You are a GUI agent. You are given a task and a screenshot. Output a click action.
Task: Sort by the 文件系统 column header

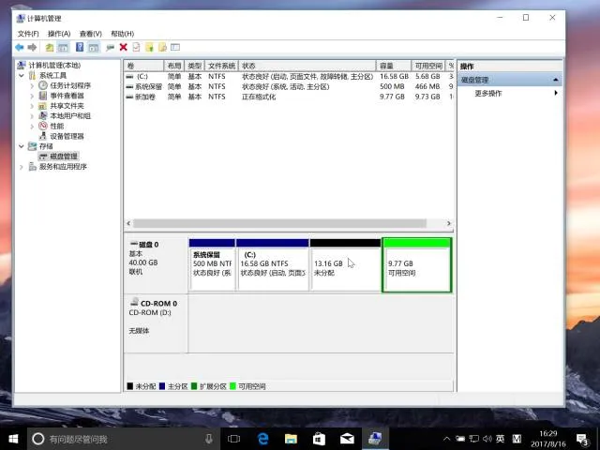click(x=221, y=66)
